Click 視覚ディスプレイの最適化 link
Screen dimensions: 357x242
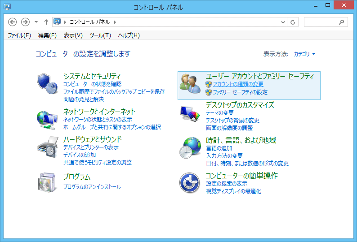(233, 191)
